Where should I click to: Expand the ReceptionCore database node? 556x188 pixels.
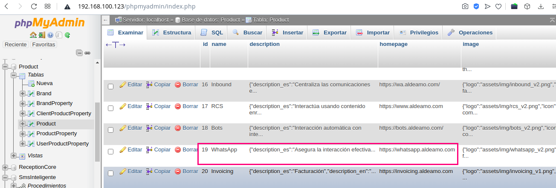(x=5, y=167)
